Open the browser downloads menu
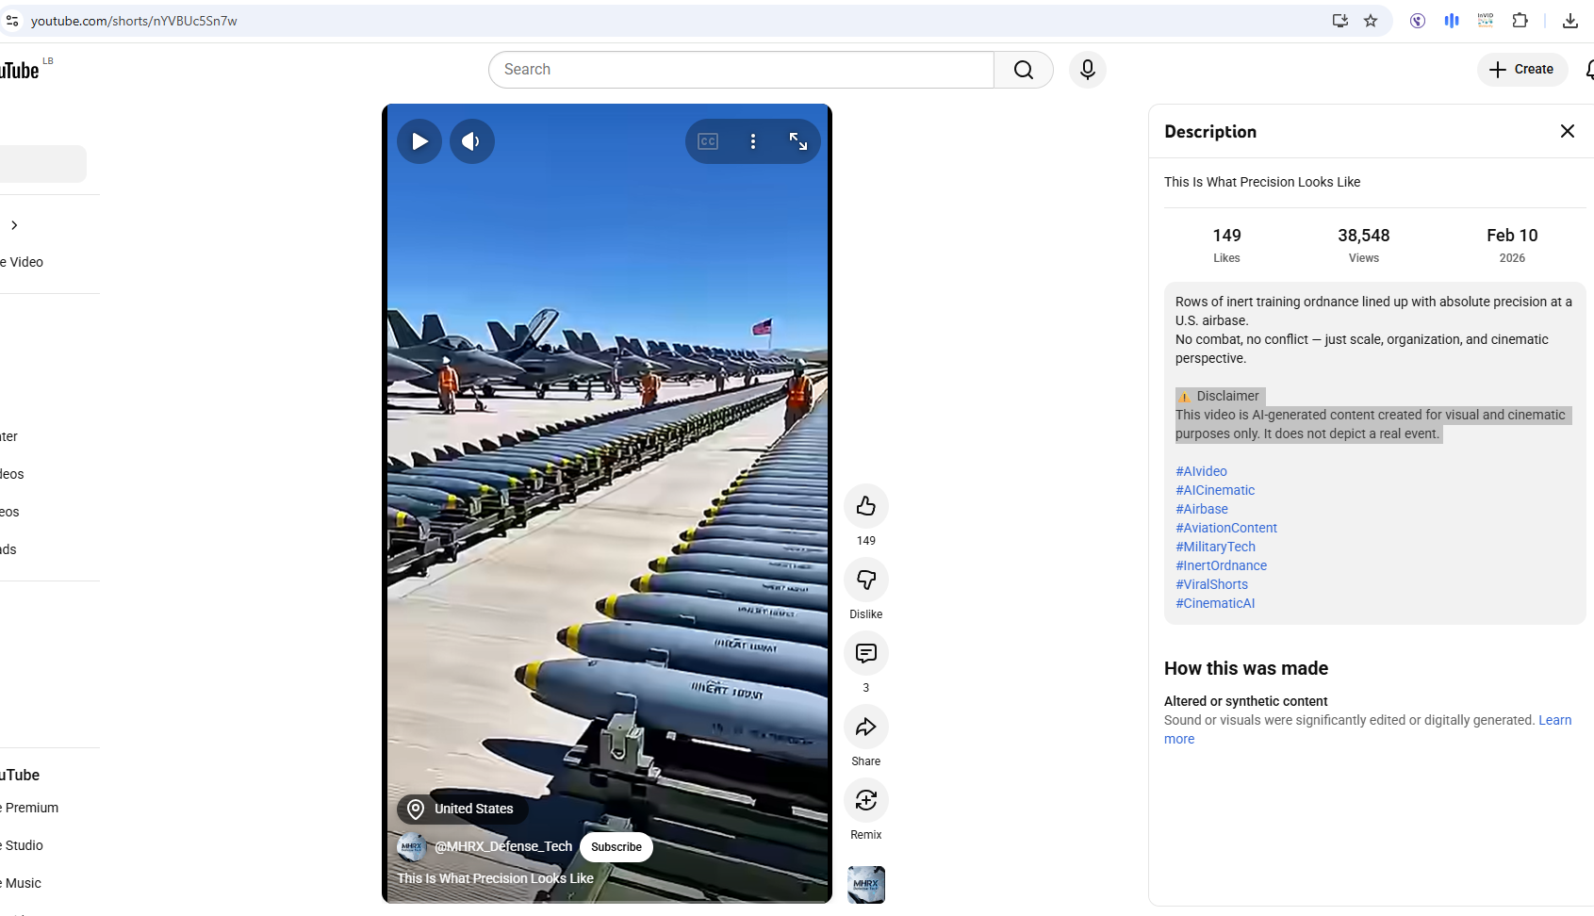This screenshot has height=916, width=1594. pyautogui.click(x=1570, y=20)
